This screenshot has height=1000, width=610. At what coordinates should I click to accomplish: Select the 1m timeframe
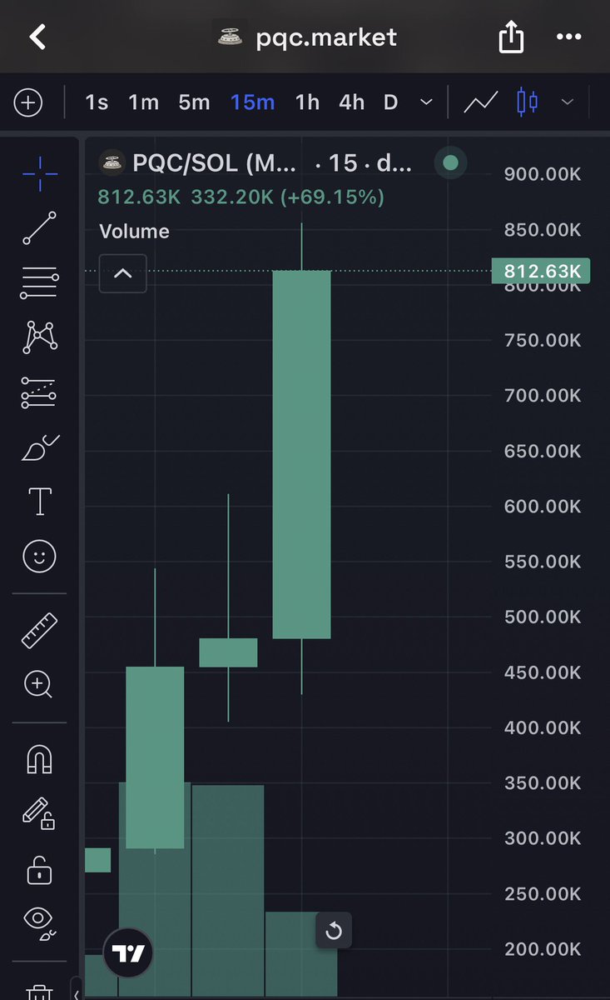[x=143, y=102]
